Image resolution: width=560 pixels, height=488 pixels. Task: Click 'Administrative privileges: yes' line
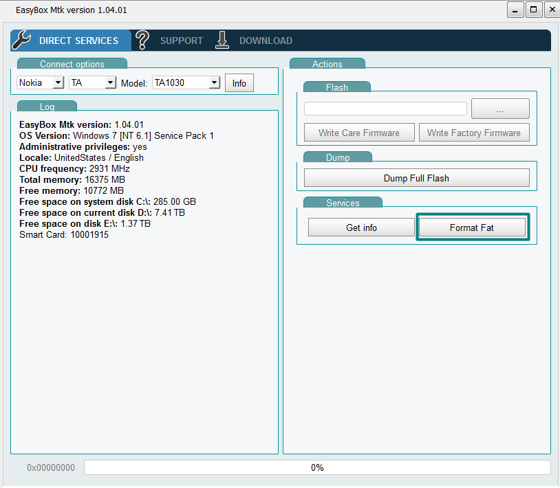[x=83, y=147]
